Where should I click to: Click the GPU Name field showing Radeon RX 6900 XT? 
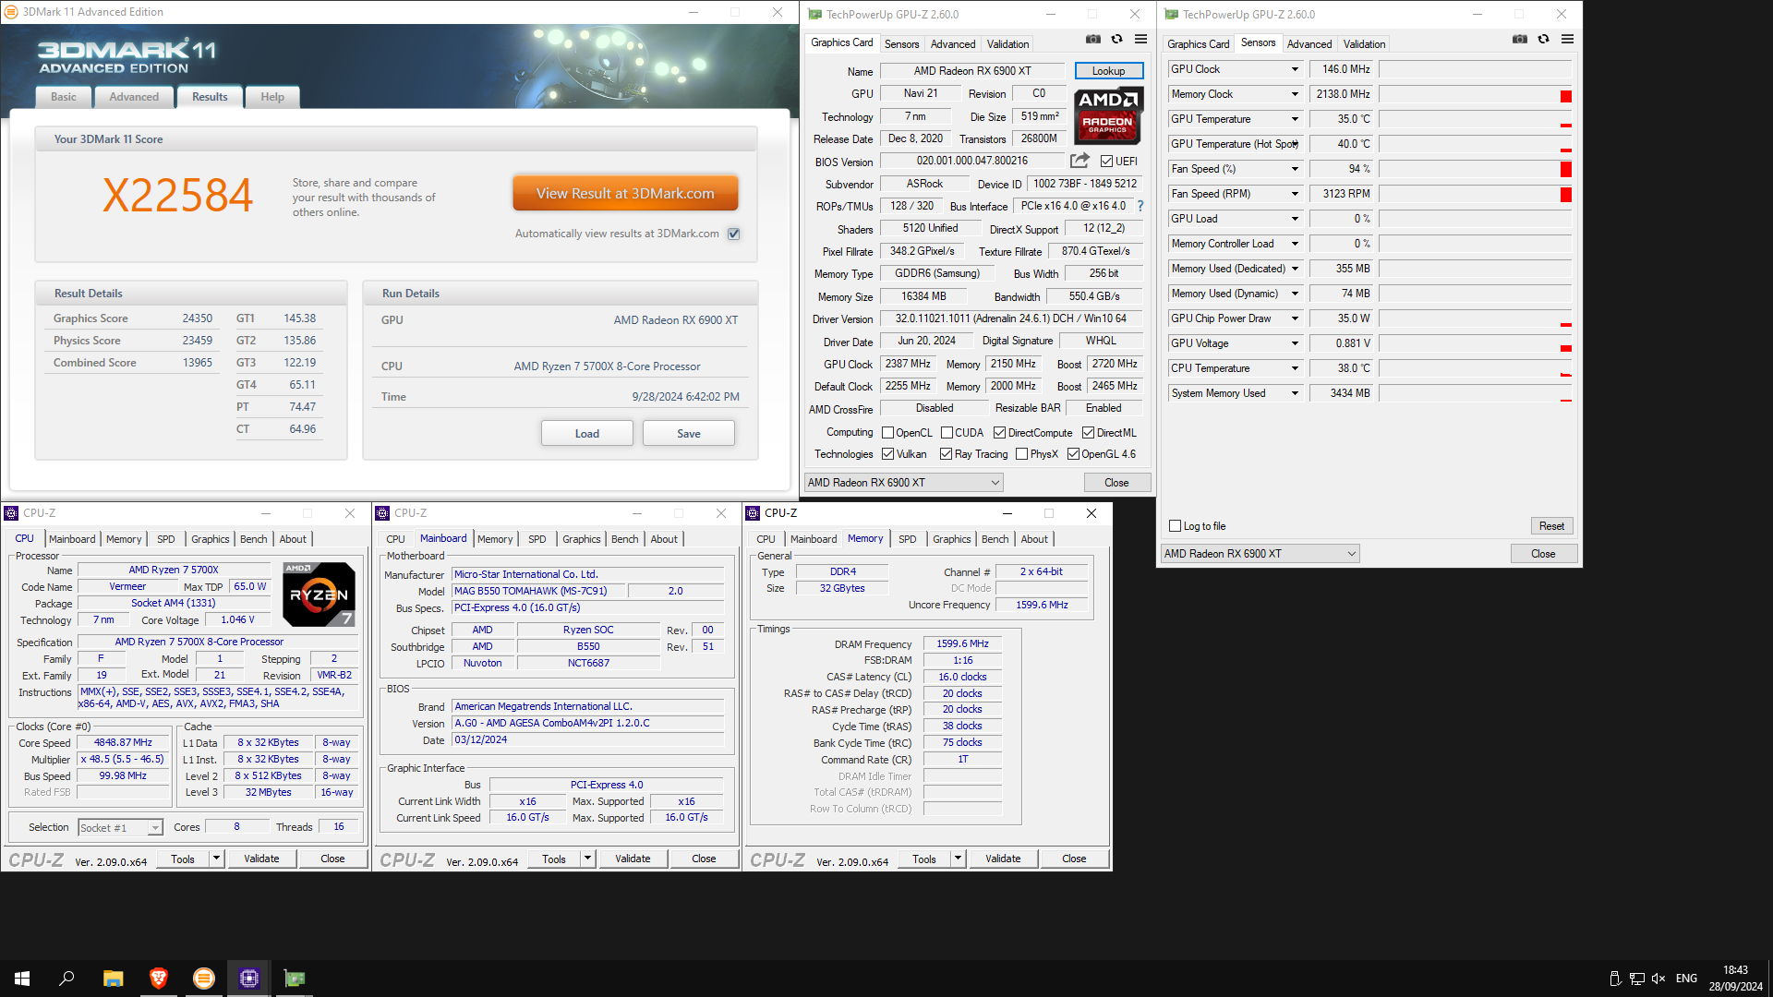click(x=972, y=71)
